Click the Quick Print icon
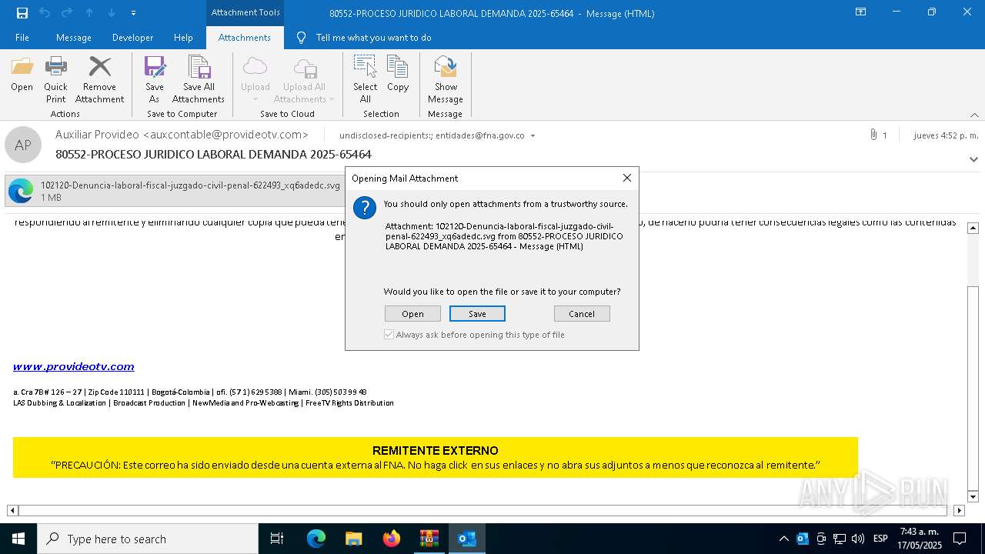The height and width of the screenshot is (554, 985). pyautogui.click(x=55, y=79)
